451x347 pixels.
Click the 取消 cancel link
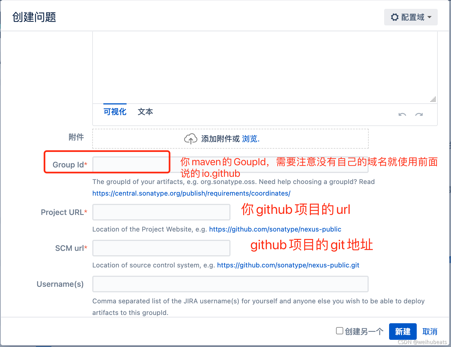click(x=430, y=331)
